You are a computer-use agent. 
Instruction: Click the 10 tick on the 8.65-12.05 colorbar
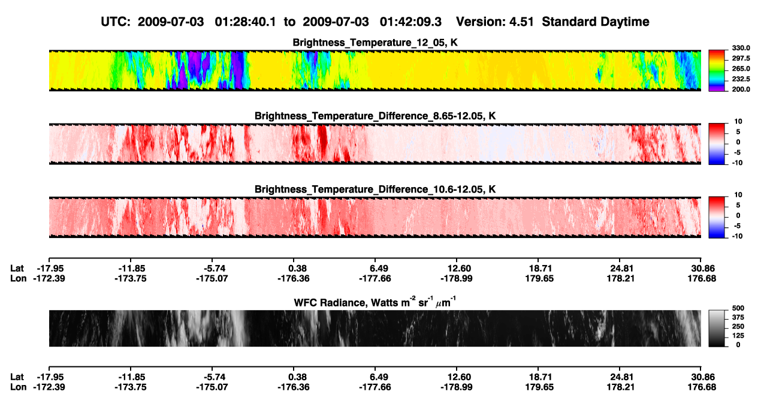(x=738, y=122)
